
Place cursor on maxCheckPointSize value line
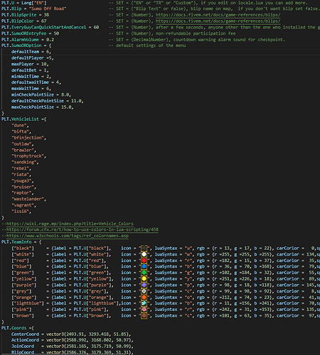[x=42, y=107]
